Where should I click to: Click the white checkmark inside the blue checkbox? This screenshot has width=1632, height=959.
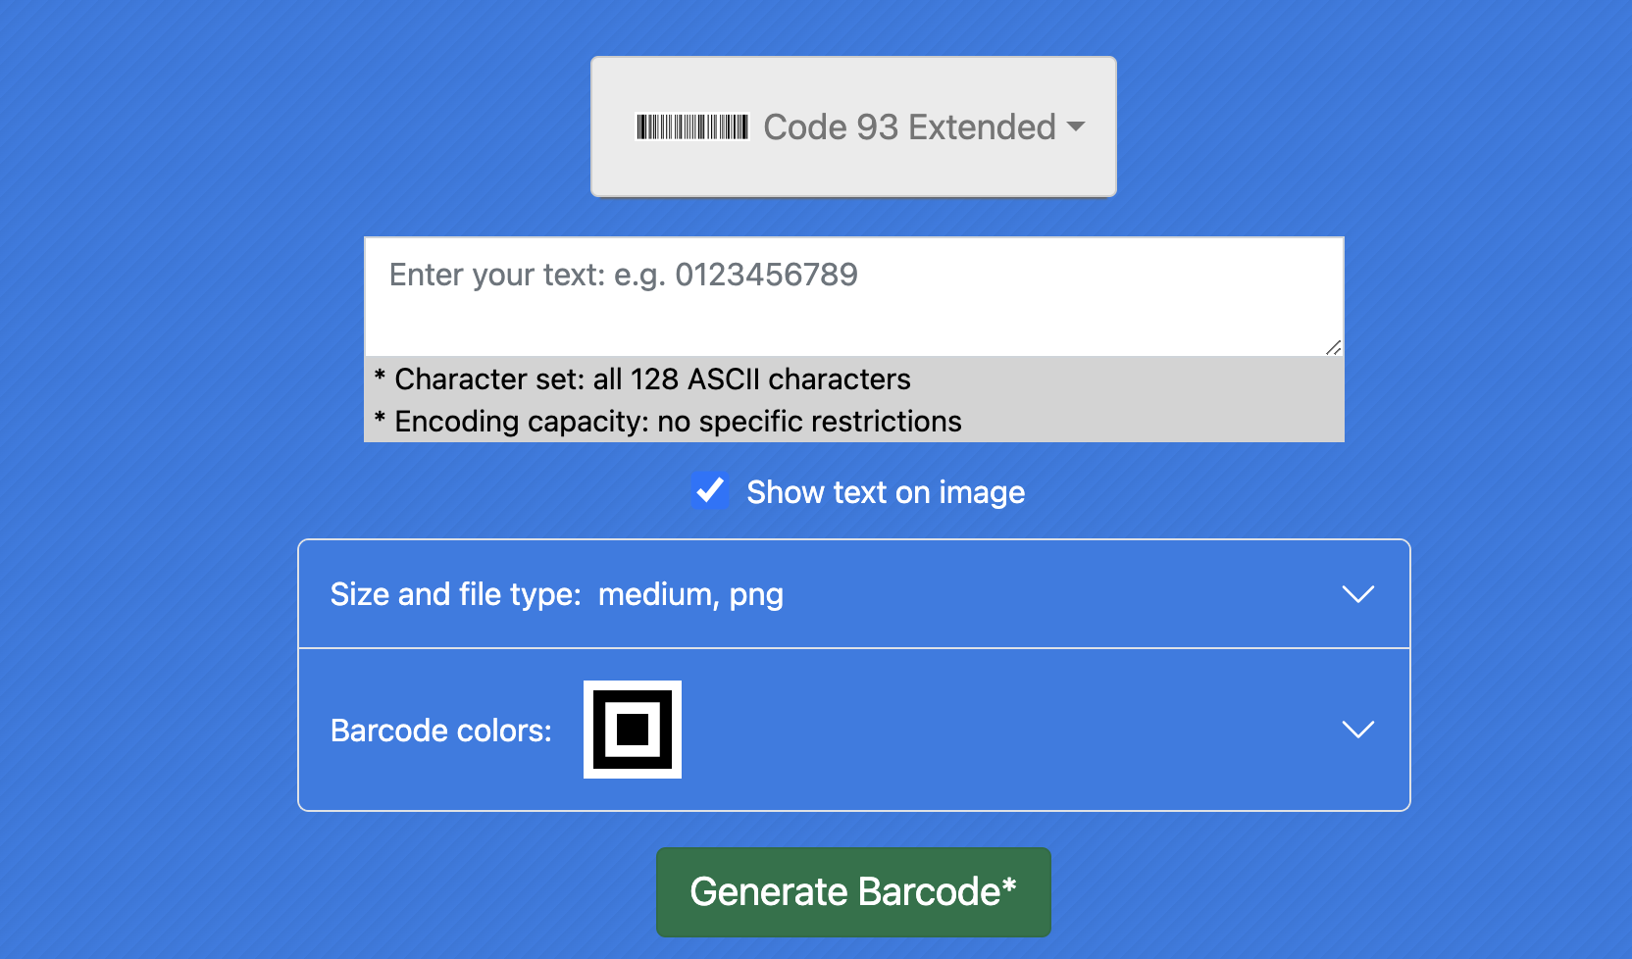[709, 489]
